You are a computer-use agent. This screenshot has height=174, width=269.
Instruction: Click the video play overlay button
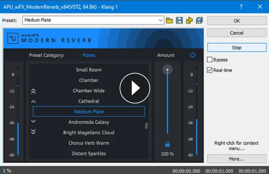[135, 88]
